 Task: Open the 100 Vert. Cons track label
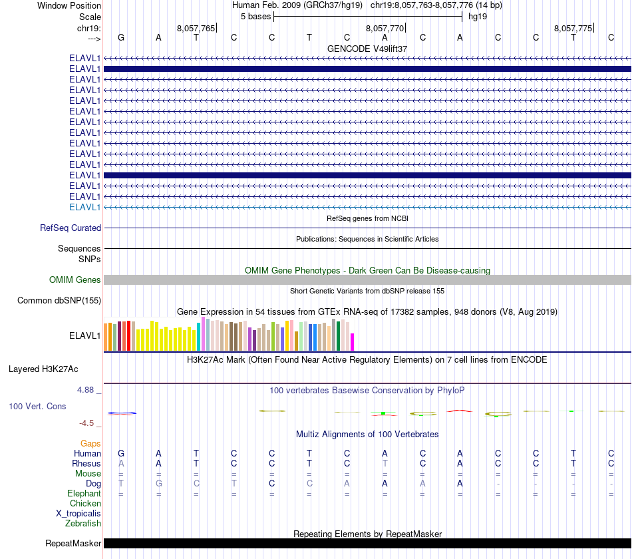tap(37, 406)
